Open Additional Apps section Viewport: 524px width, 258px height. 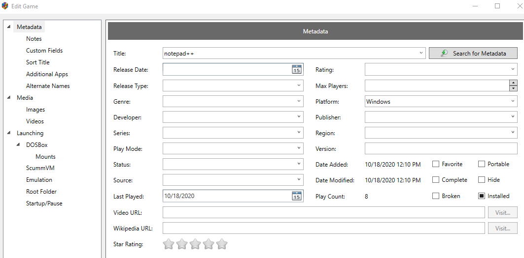pyautogui.click(x=47, y=74)
